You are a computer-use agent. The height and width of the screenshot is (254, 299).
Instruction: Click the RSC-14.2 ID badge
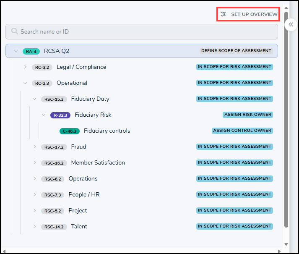[x=54, y=227]
